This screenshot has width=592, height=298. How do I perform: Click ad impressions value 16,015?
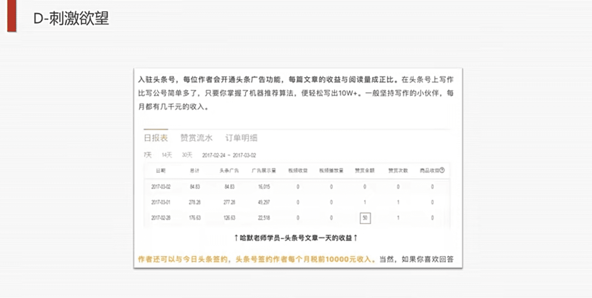(264, 187)
